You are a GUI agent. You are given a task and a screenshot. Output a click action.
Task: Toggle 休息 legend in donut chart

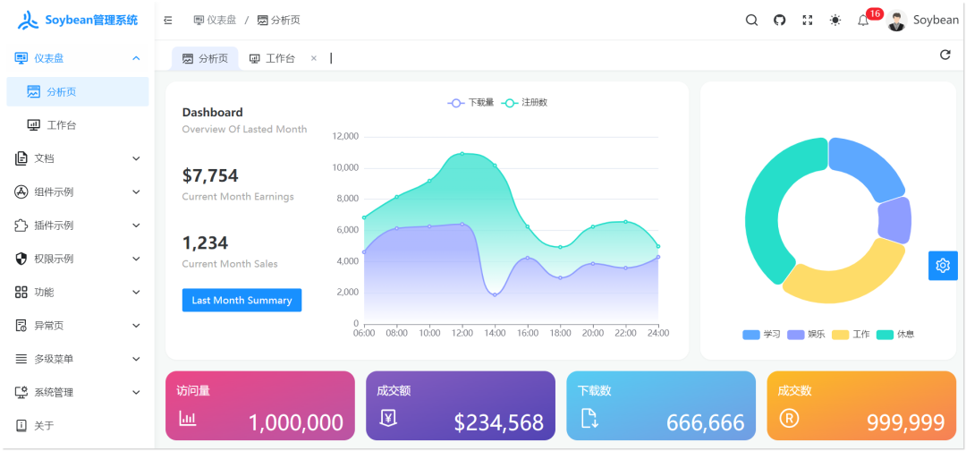pyautogui.click(x=895, y=335)
